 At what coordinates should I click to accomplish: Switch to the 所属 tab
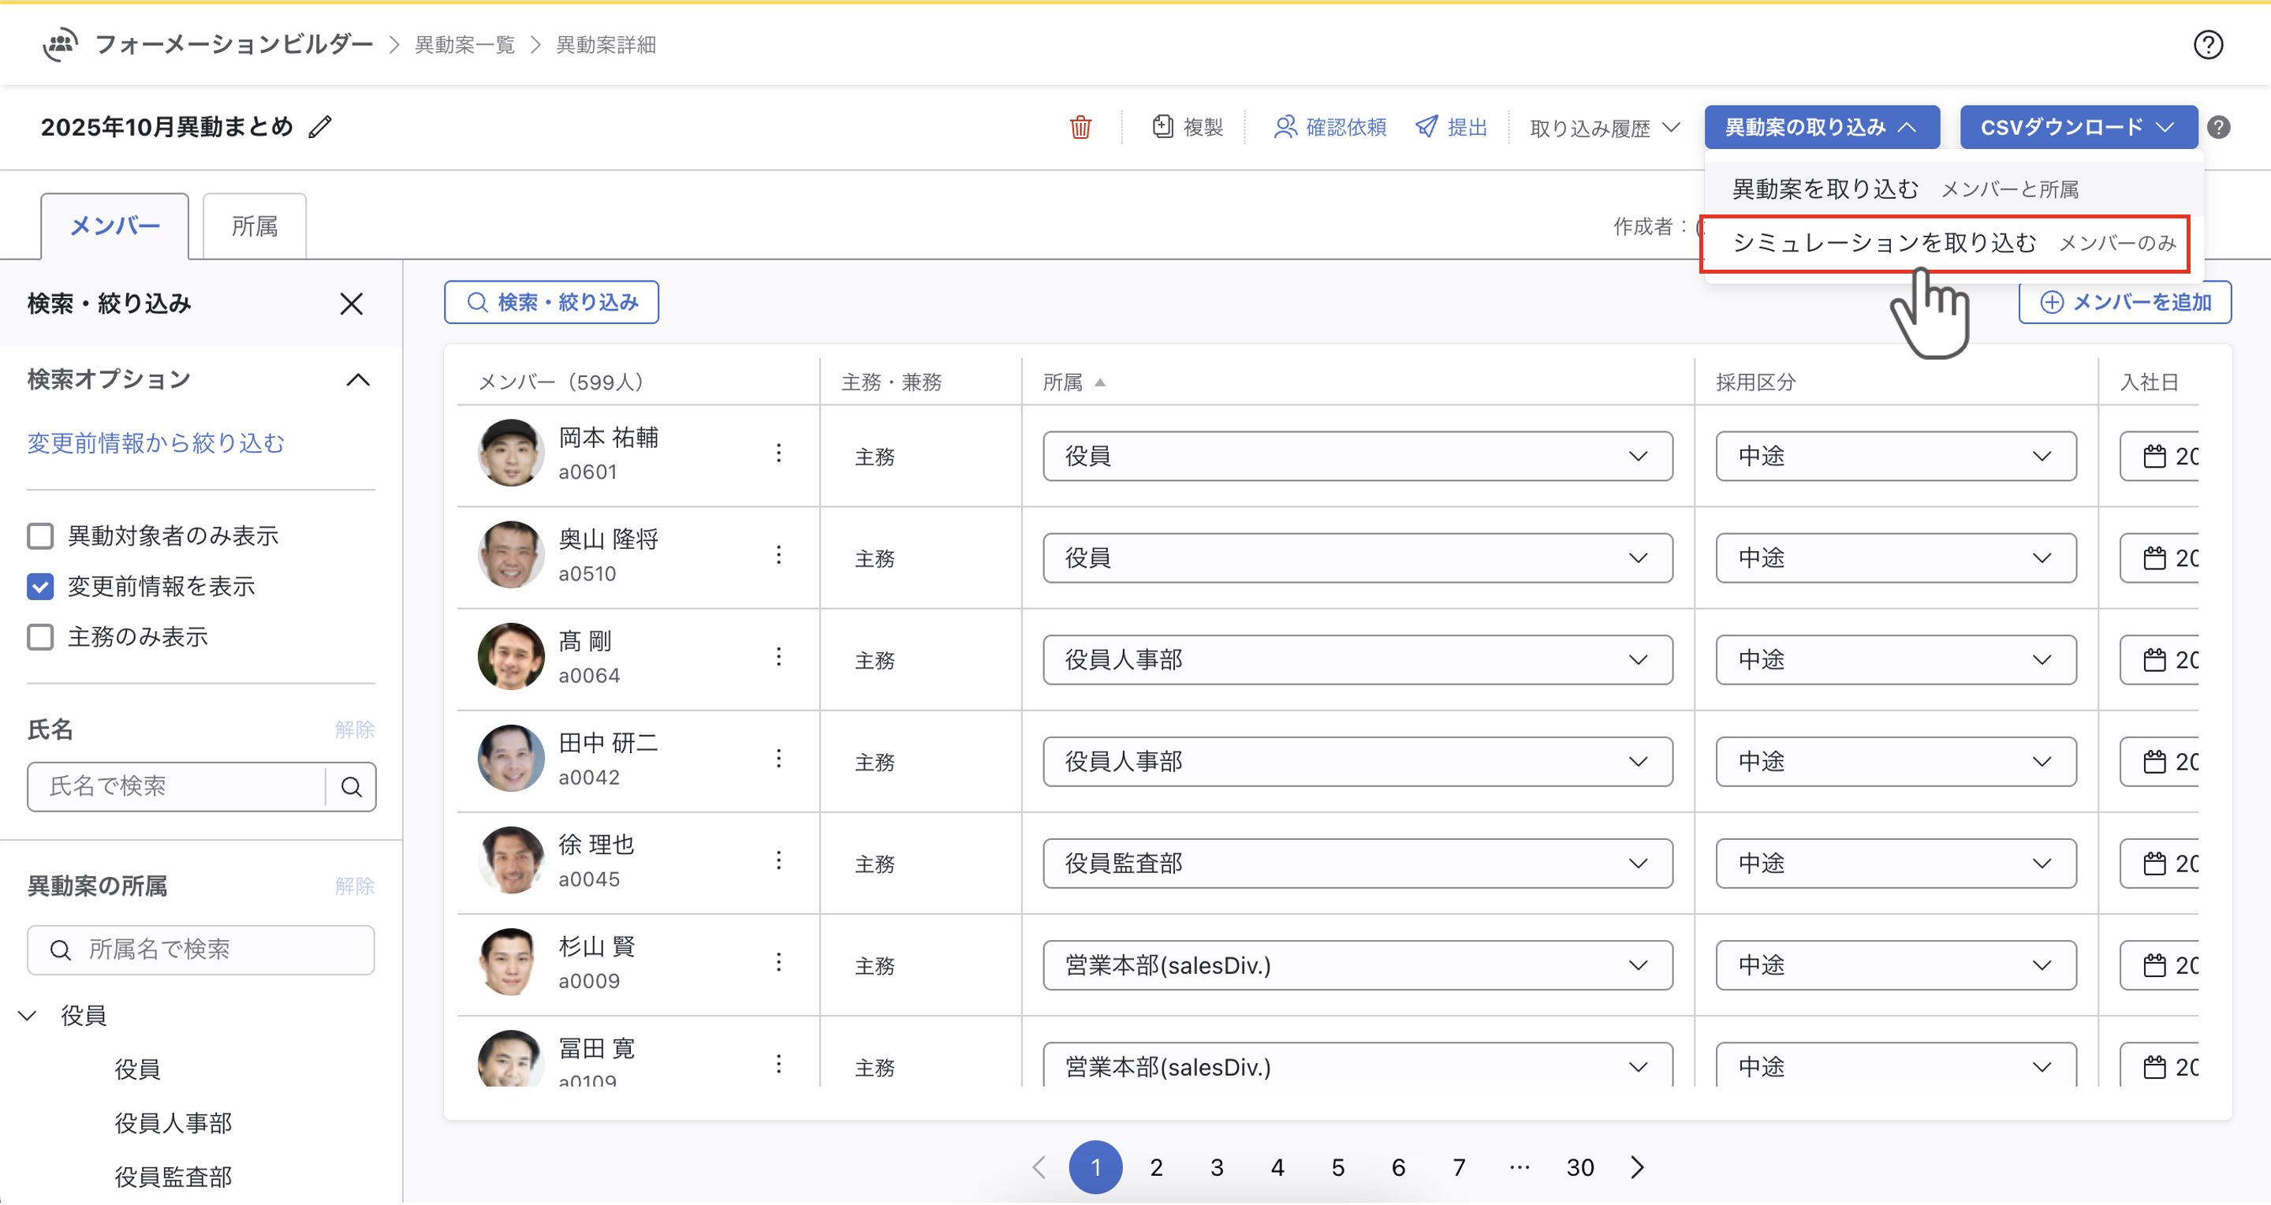coord(254,227)
